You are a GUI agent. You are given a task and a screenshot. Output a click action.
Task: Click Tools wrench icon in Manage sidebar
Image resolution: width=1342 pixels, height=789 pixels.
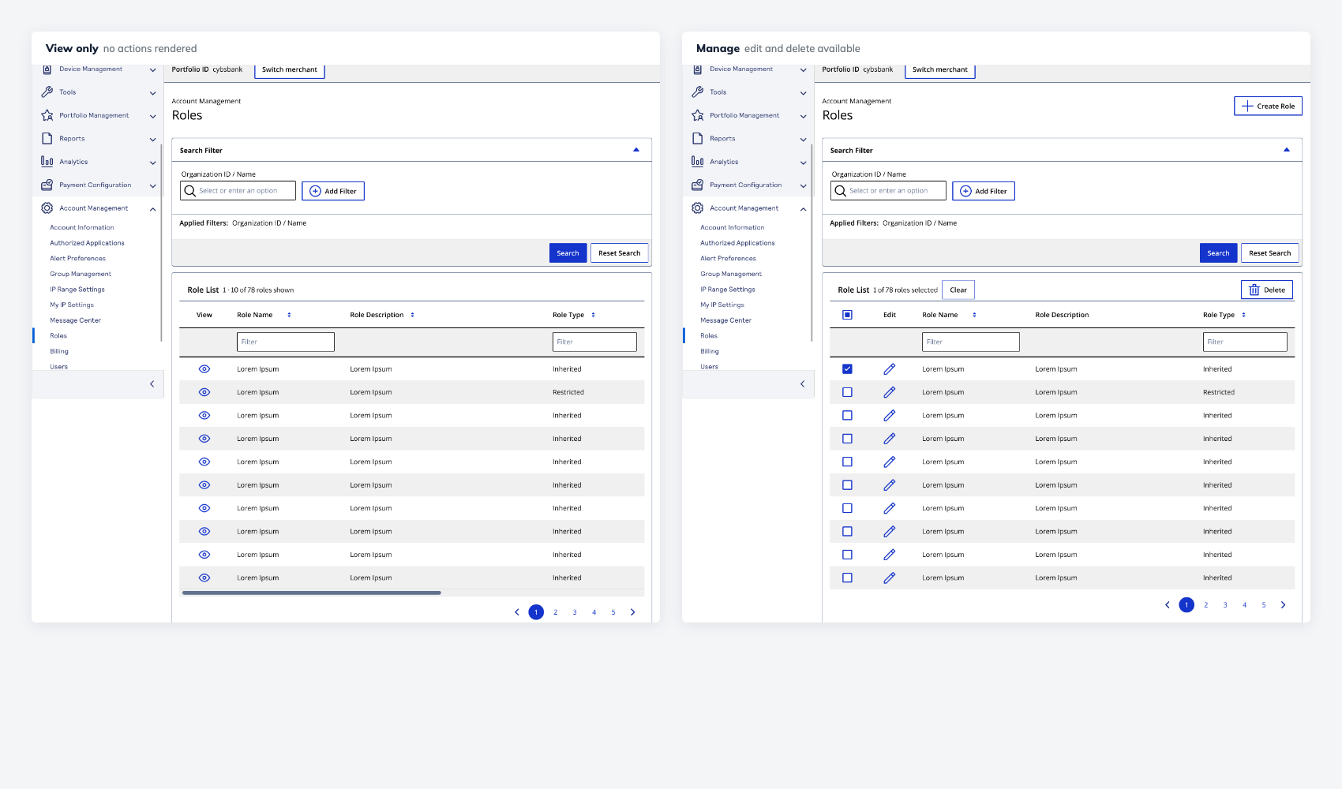pos(697,92)
